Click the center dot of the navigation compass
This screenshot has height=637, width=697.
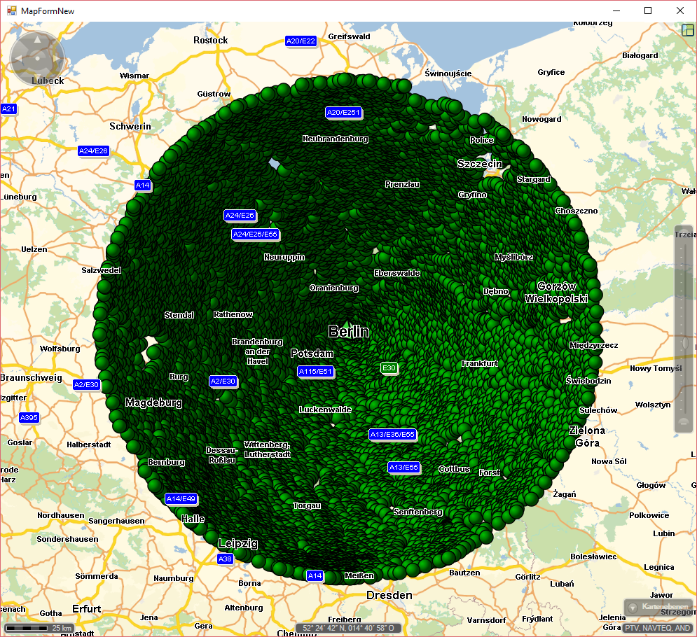tap(37, 57)
